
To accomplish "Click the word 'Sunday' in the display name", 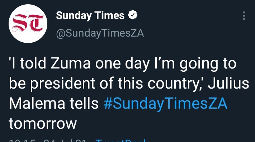I will pyautogui.click(x=74, y=16).
